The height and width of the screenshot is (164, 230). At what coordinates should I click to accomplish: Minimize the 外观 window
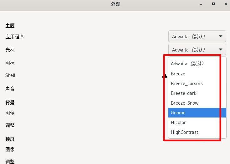tap(201, 4)
